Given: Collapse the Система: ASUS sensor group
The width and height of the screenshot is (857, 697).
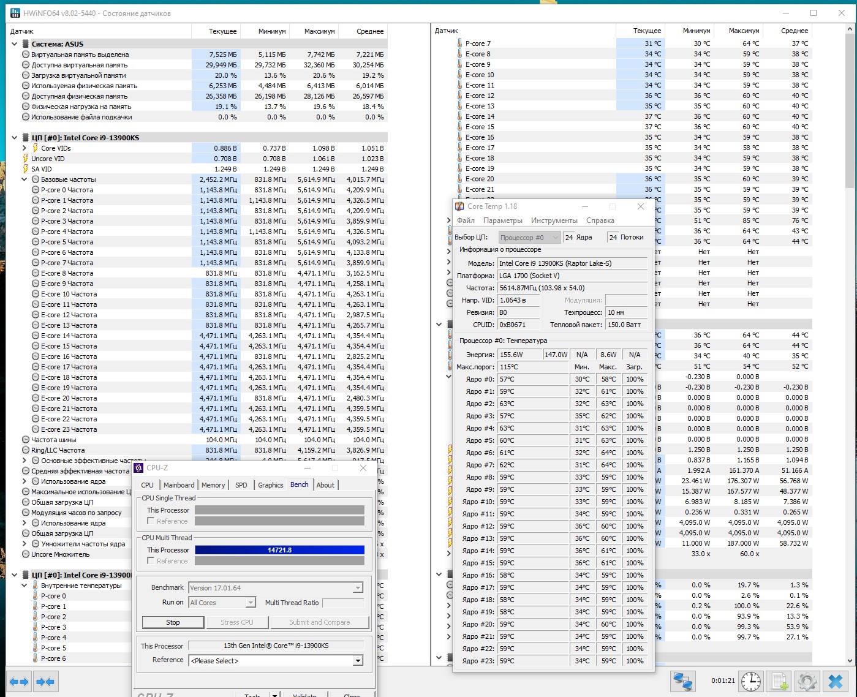Looking at the screenshot, I should pos(14,44).
